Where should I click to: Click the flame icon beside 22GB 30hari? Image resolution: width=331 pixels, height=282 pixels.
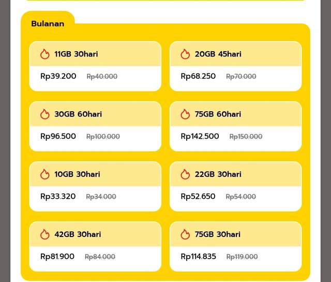pos(185,174)
